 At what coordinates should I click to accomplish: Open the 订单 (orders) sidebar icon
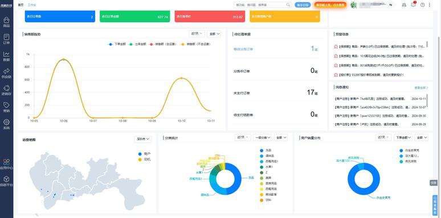click(x=6, y=38)
